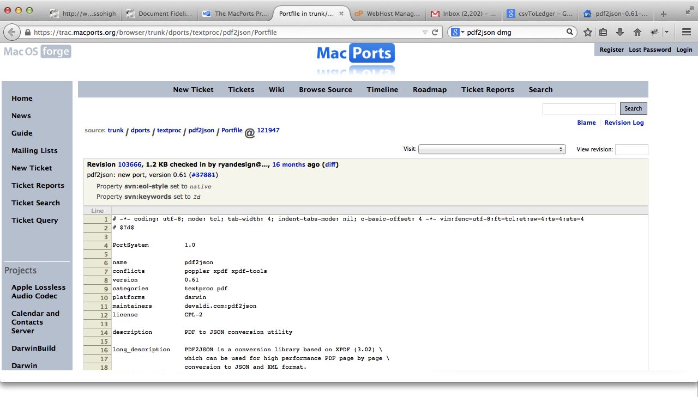Click the magnifier icon in search bar
Screen dimensions: 698x397
(570, 32)
